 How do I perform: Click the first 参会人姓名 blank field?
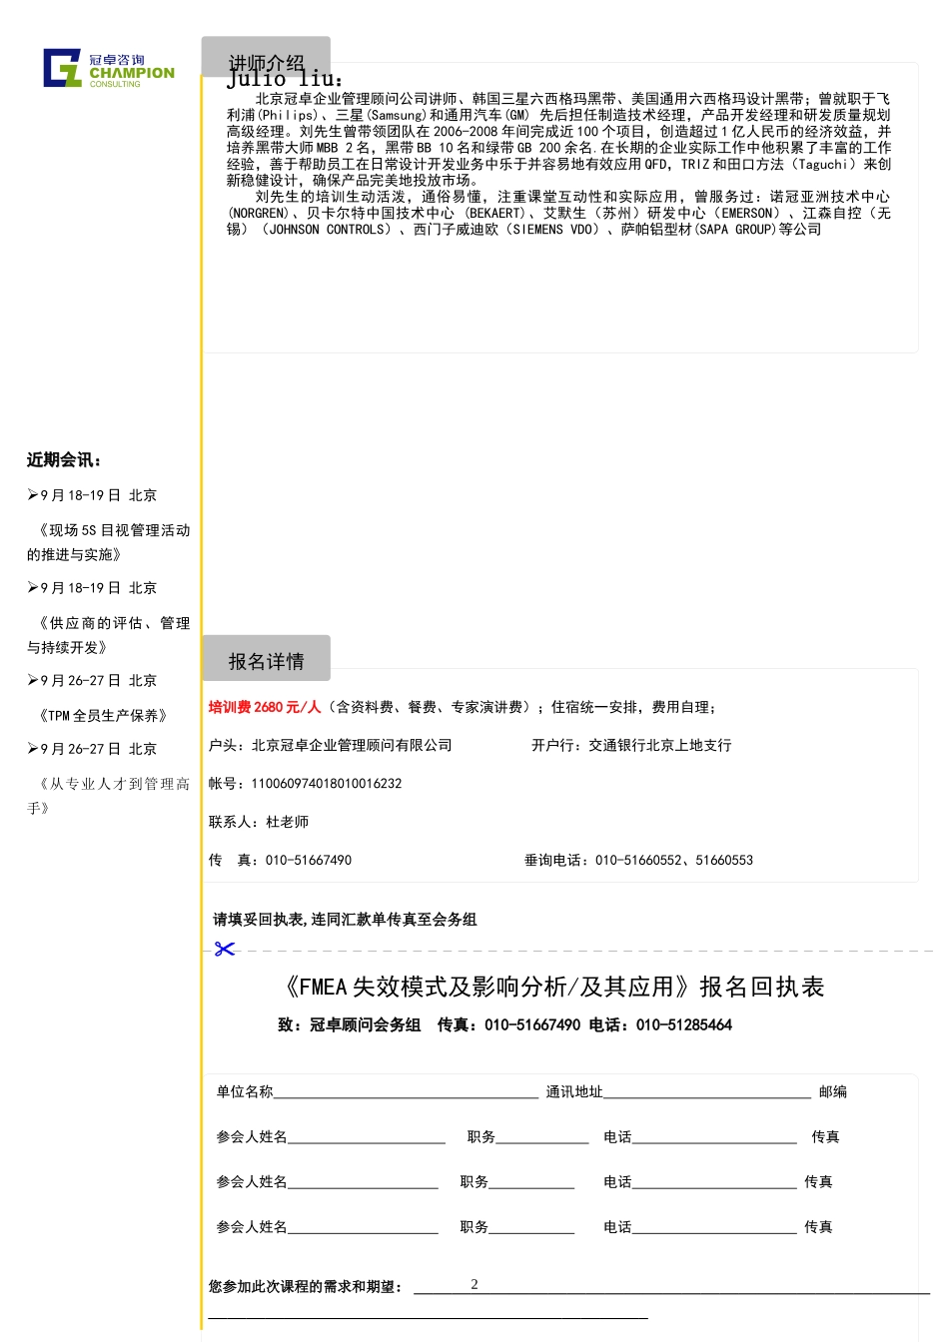[367, 1136]
